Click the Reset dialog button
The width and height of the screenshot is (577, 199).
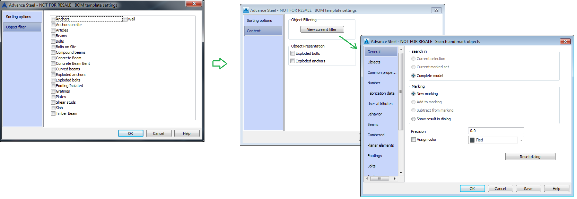pos(530,157)
